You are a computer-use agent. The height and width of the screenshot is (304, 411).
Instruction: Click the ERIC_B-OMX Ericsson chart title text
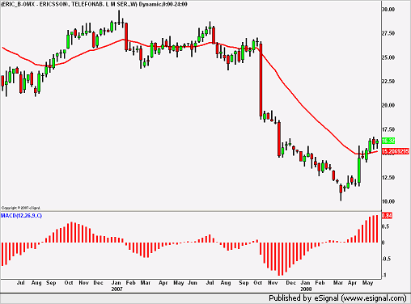[x=94, y=4]
